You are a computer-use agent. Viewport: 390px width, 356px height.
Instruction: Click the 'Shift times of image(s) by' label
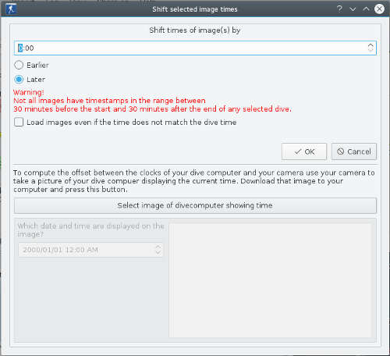pos(195,30)
